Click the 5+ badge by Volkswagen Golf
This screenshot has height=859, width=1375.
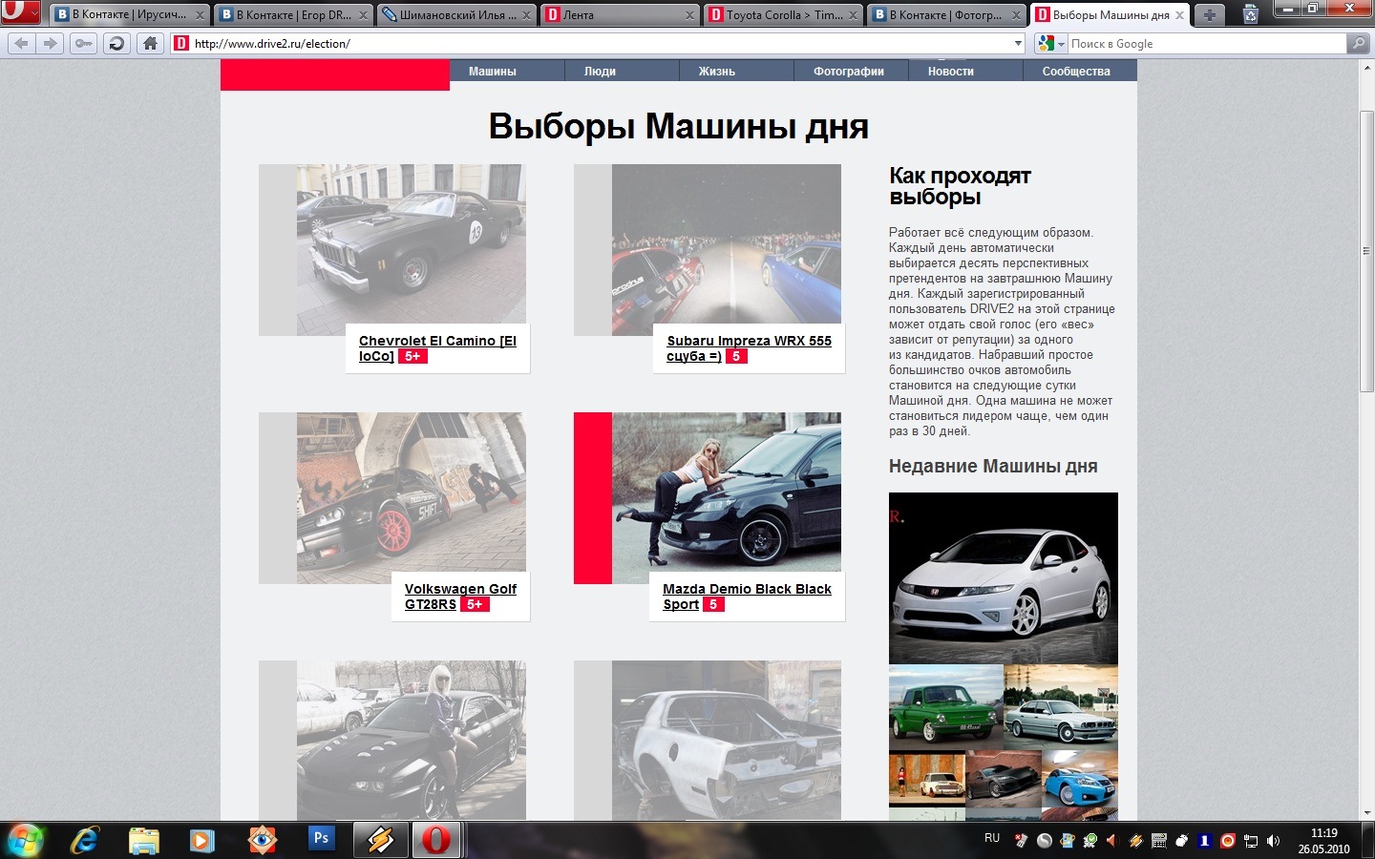(475, 604)
